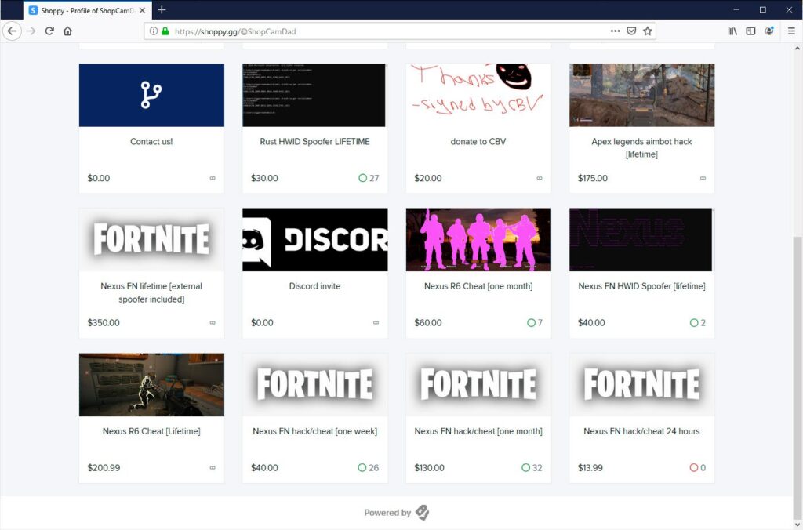Open a new browser tab
The height and width of the screenshot is (530, 803).
point(162,9)
